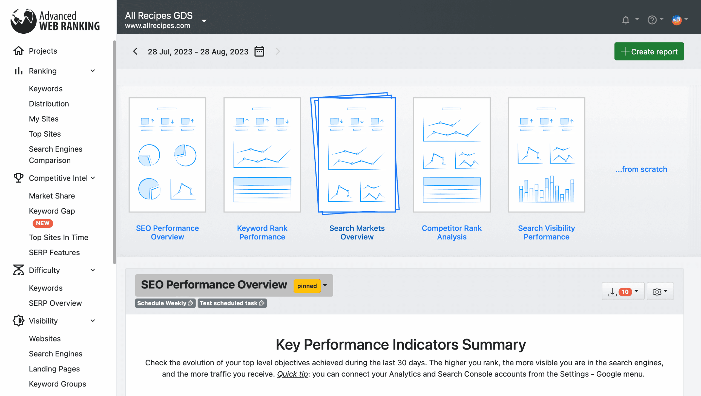The height and width of the screenshot is (396, 701).
Task: Click the Create report button
Action: [649, 51]
